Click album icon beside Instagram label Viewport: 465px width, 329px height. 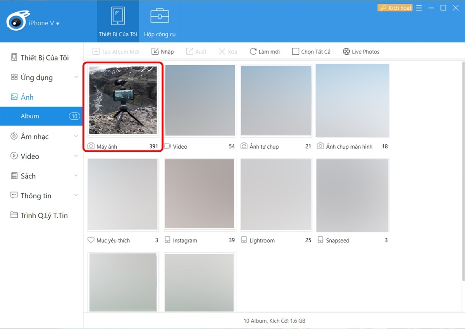(167, 240)
